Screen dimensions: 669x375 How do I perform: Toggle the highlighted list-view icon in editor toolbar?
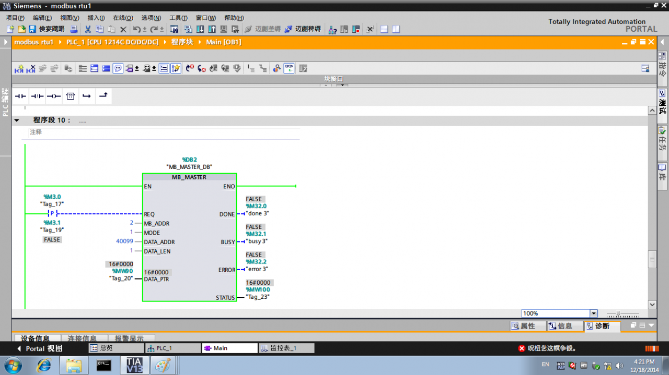point(164,68)
